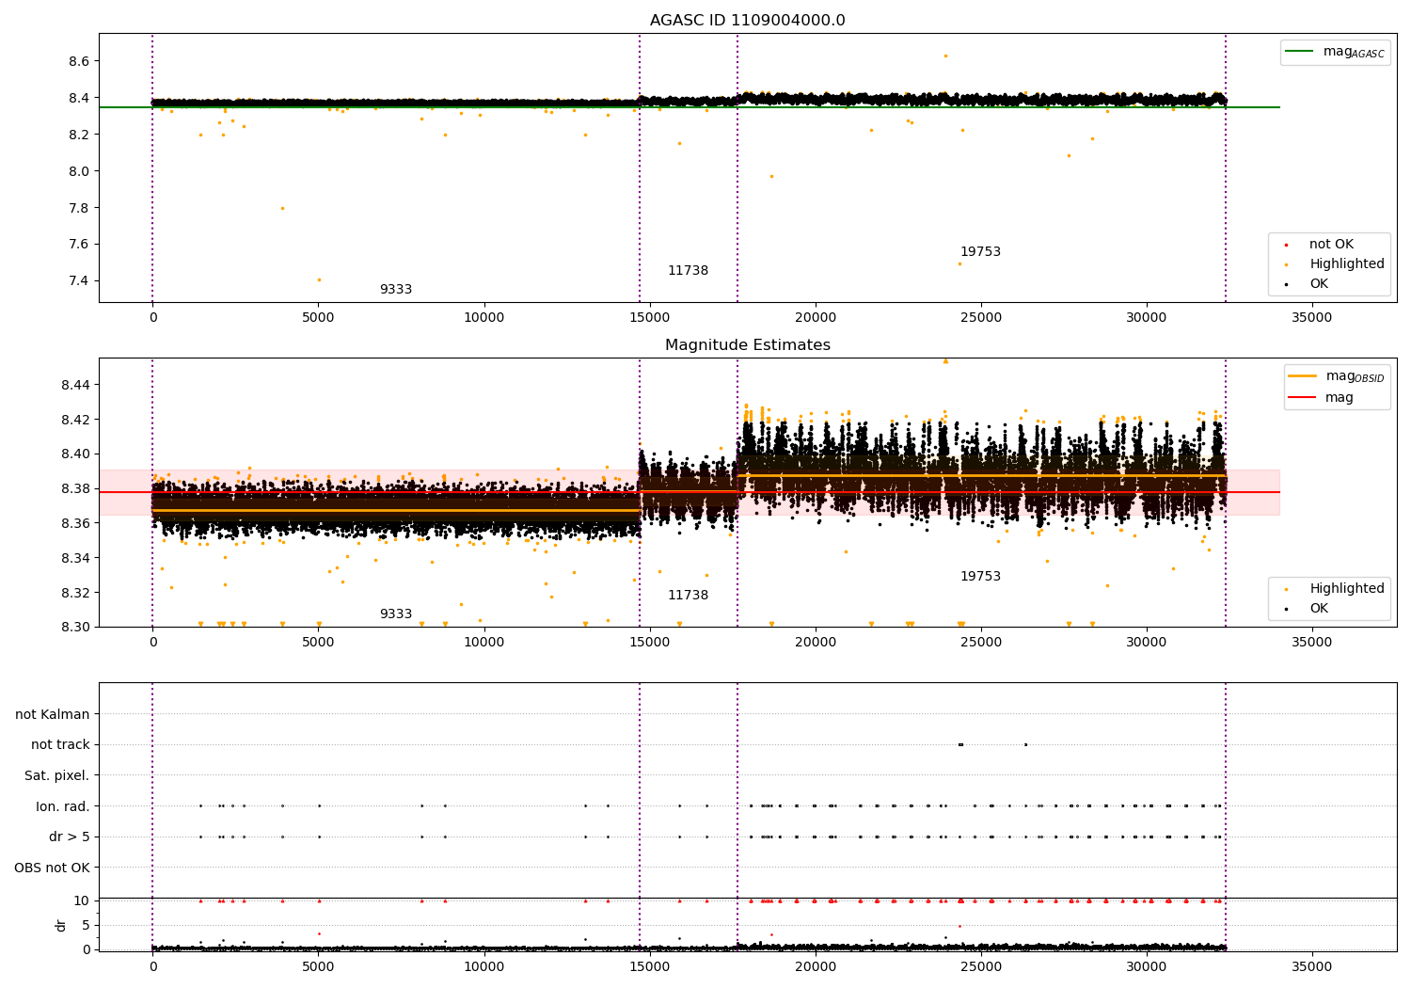Click the 9333 annotation in the middle plot
Image resolution: width=1411 pixels, height=988 pixels.
tap(396, 614)
